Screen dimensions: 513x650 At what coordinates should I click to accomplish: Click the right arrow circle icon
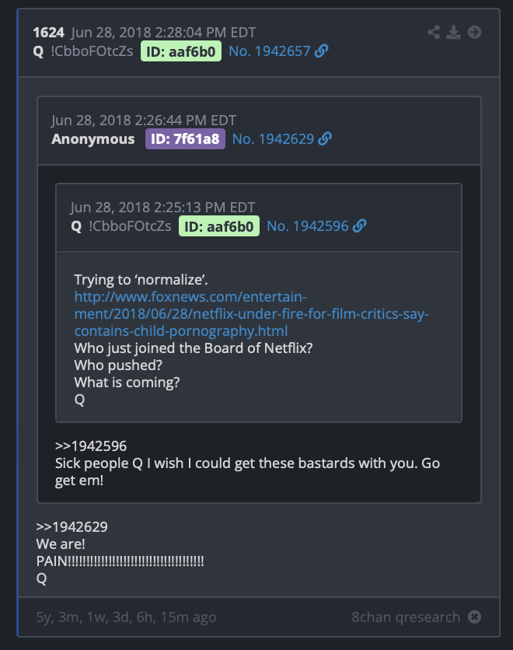point(474,33)
